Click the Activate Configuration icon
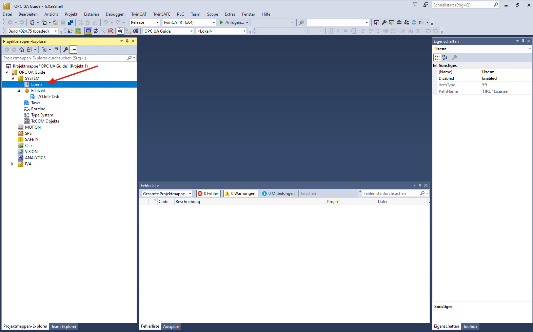This screenshot has height=332, width=533. [70, 31]
